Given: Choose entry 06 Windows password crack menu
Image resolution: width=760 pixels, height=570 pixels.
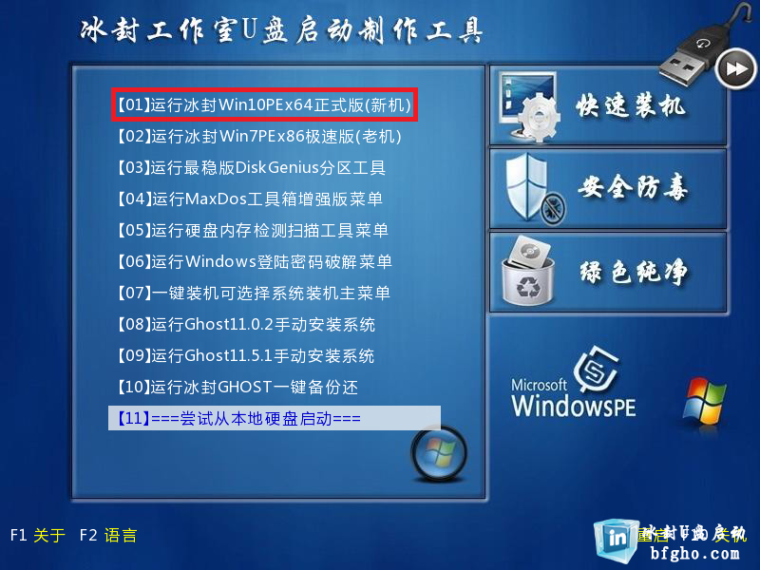Looking at the screenshot, I should [x=255, y=262].
